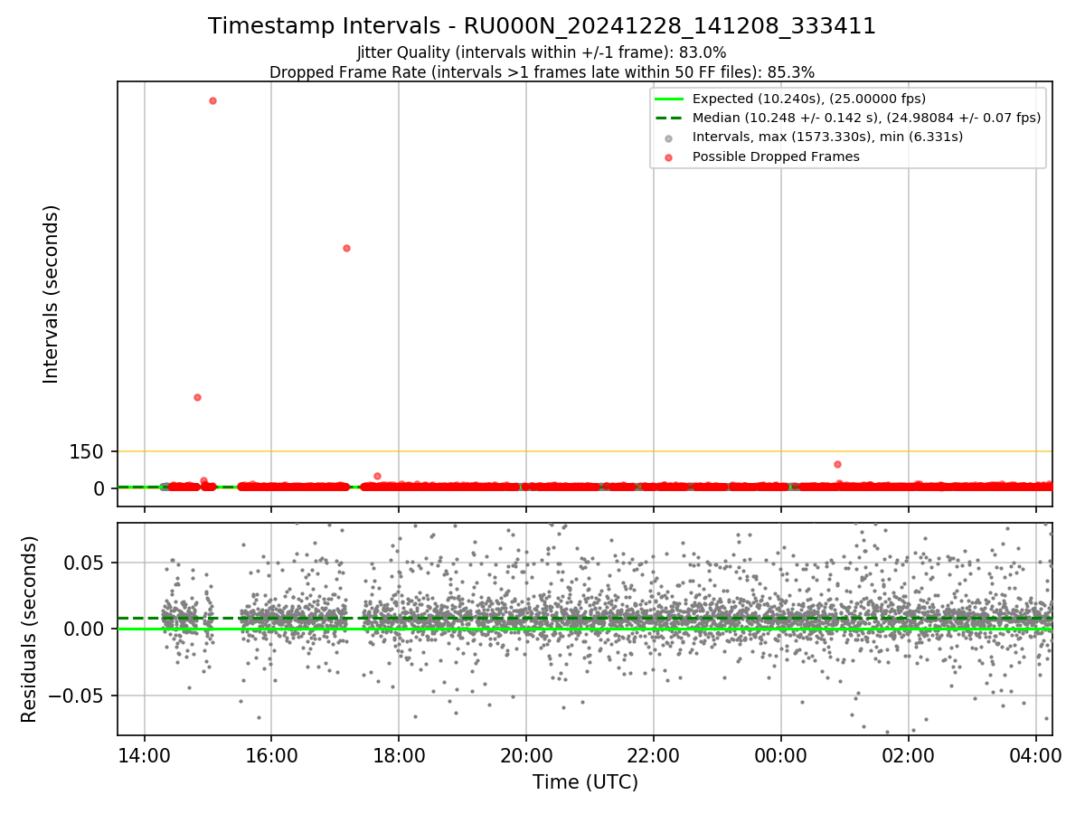The width and height of the screenshot is (1085, 814).
Task: Click the −0.05 residuals tick label
Action: [x=78, y=696]
